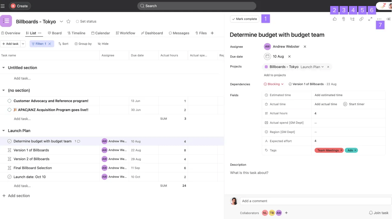
Task: Toggle completion on Final Billboard Selection
Action: [x=10, y=168]
